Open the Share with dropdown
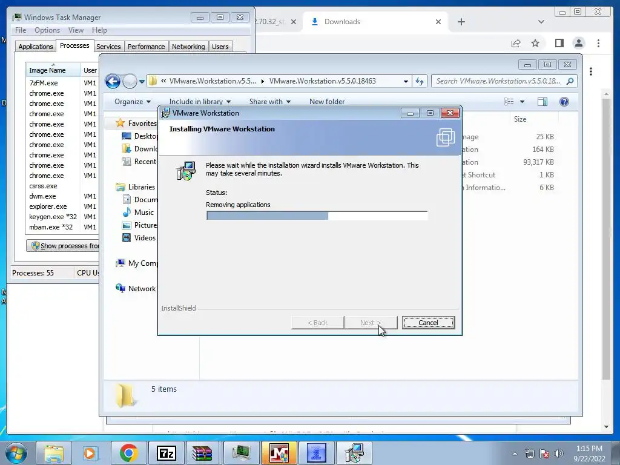 [270, 102]
